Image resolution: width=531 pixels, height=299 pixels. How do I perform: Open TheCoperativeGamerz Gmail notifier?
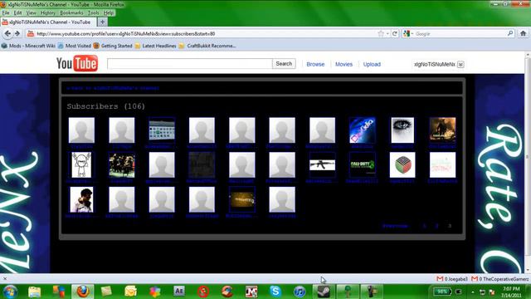click(499, 279)
